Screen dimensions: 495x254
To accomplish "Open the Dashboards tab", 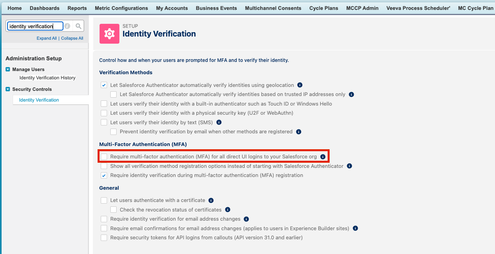I will pos(44,8).
